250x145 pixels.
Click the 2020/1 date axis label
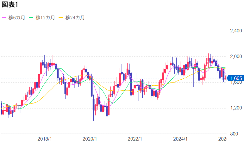pos(90,139)
